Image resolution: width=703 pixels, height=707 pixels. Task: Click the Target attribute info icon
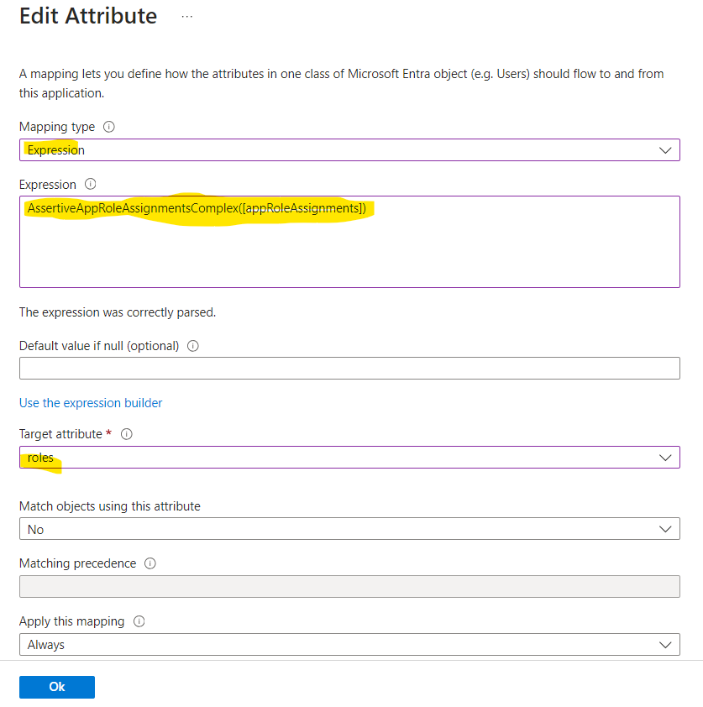point(127,434)
